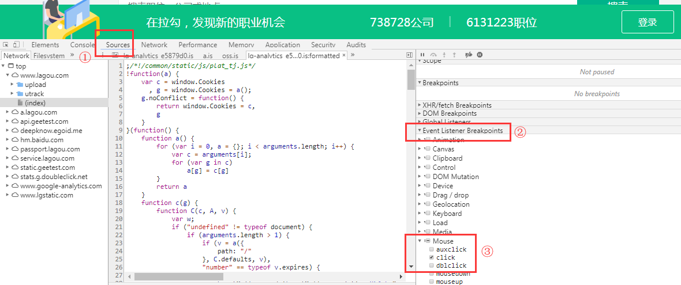The image size is (681, 285).
Task: Step into next function call
Action: point(443,55)
